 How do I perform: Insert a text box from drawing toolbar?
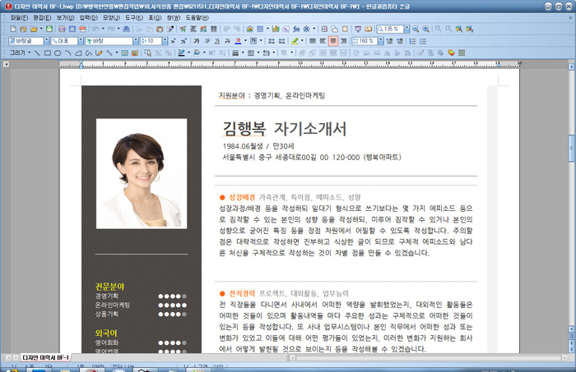(125, 53)
